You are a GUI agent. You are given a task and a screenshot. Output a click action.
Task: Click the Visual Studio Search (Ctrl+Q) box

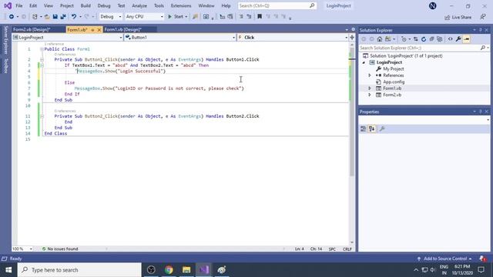pos(277,5)
